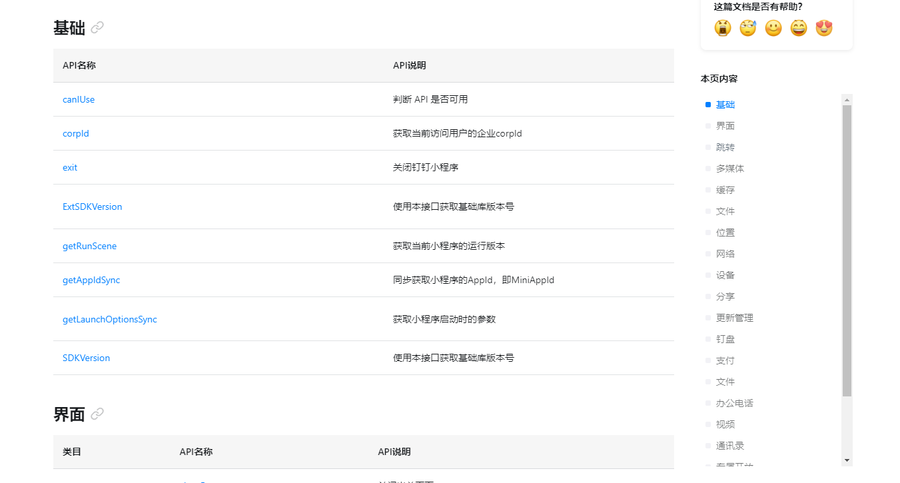Jump to 基础 section in page contents

pos(725,105)
